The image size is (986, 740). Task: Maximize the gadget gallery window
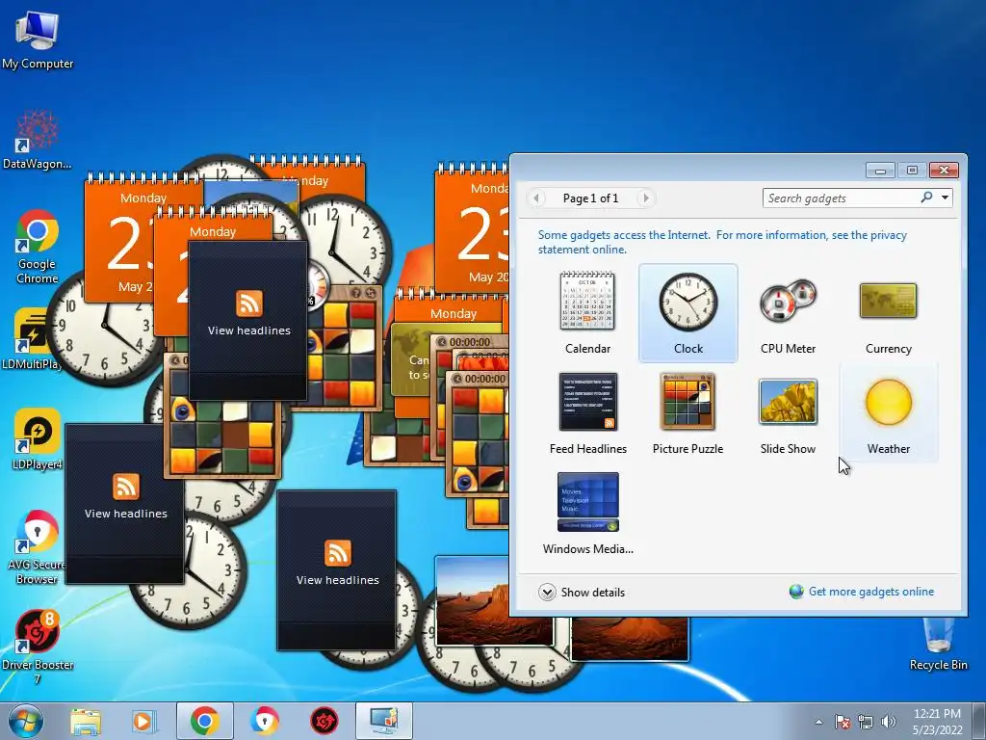[912, 171]
